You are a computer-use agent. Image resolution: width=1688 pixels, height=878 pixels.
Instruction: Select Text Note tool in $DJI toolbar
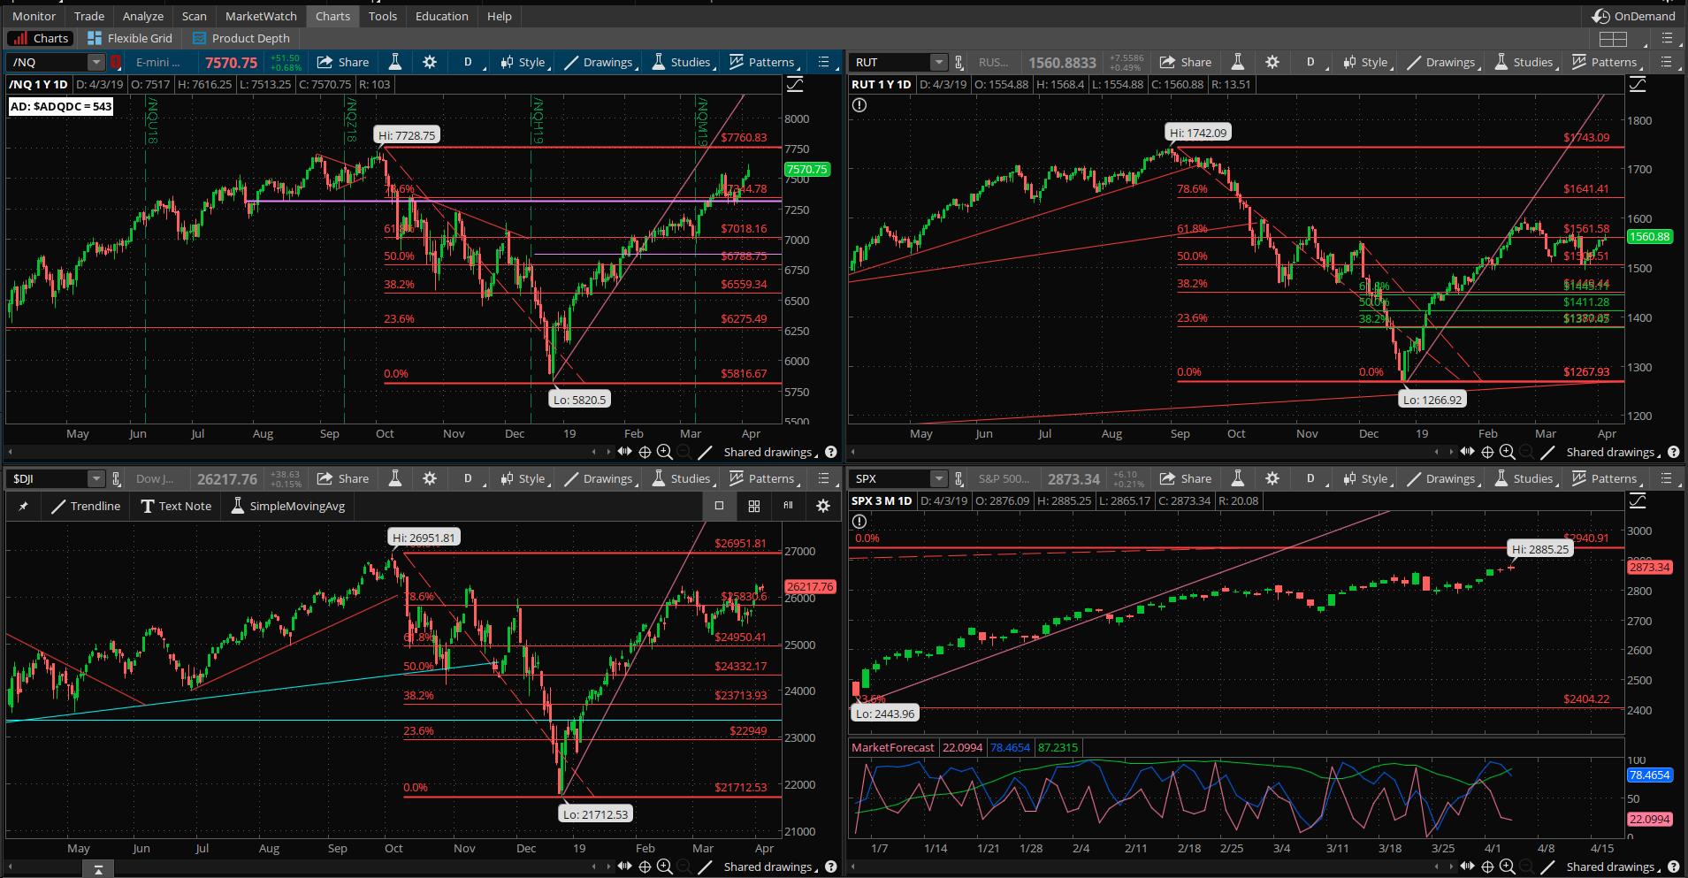(x=176, y=506)
